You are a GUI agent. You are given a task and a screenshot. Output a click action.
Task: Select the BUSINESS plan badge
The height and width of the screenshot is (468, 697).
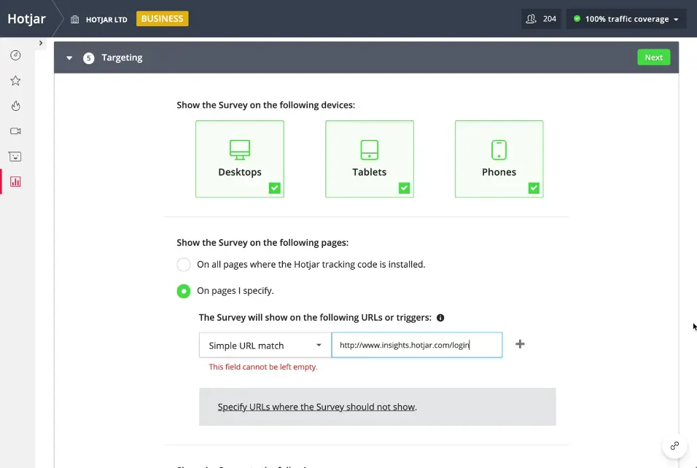click(162, 18)
